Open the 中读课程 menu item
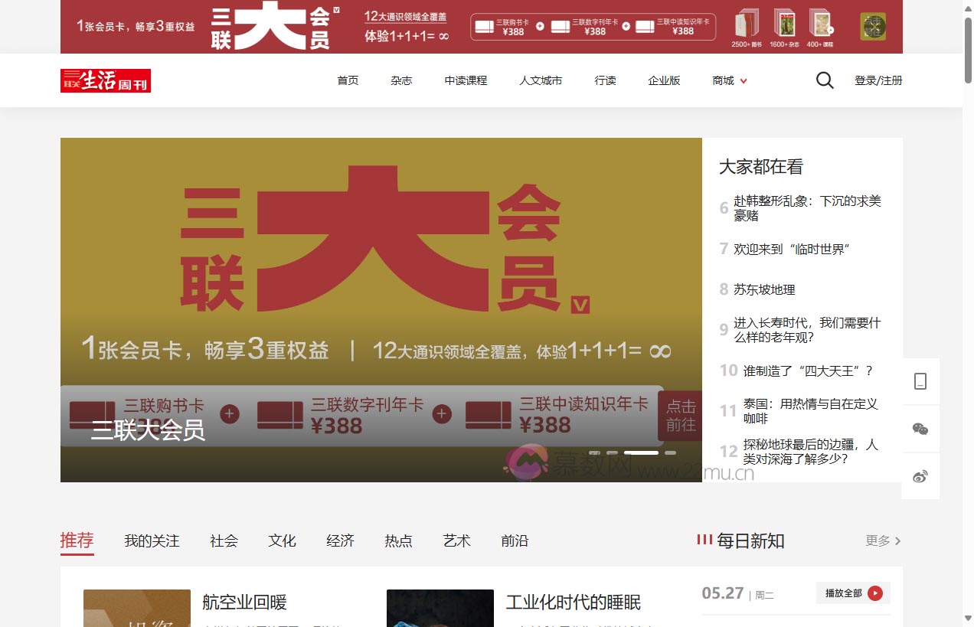 [465, 80]
